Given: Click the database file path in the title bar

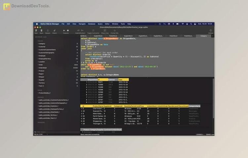Looking at the screenshot, I should coord(124,27).
